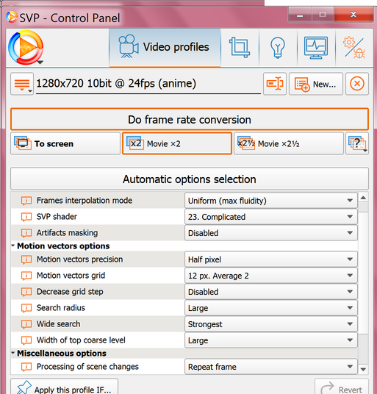Screen dimensions: 377x394
Task: Open the performance monitor tab
Action: pyautogui.click(x=316, y=48)
